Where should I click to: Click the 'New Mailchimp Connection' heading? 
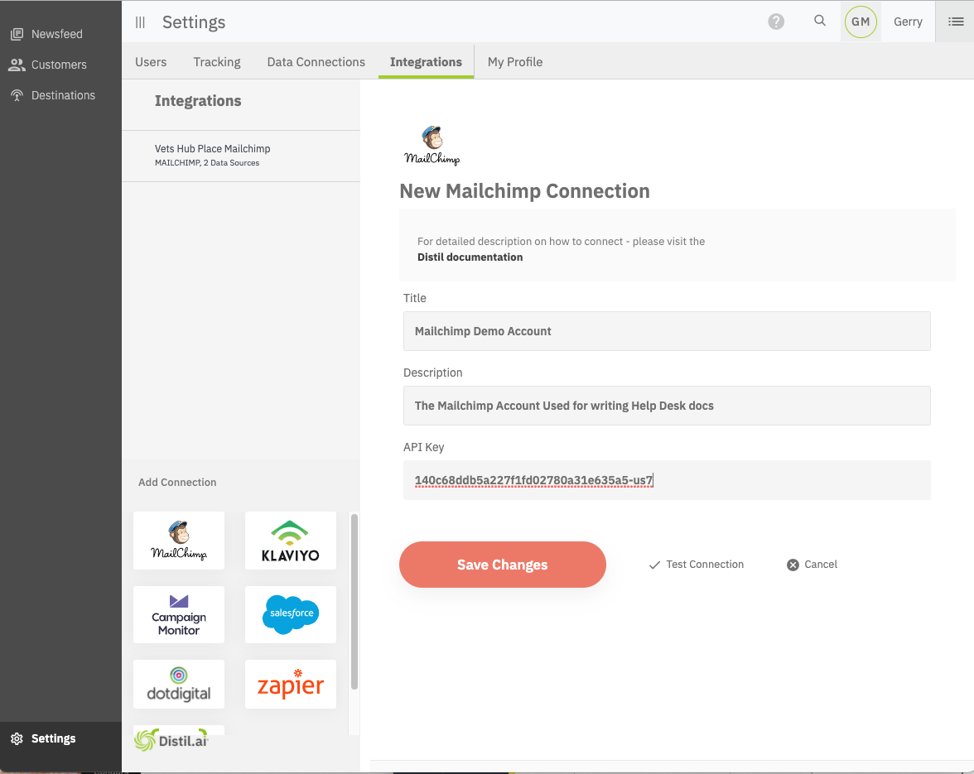(524, 191)
